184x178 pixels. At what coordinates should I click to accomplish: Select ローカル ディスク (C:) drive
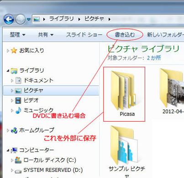pos(50,160)
